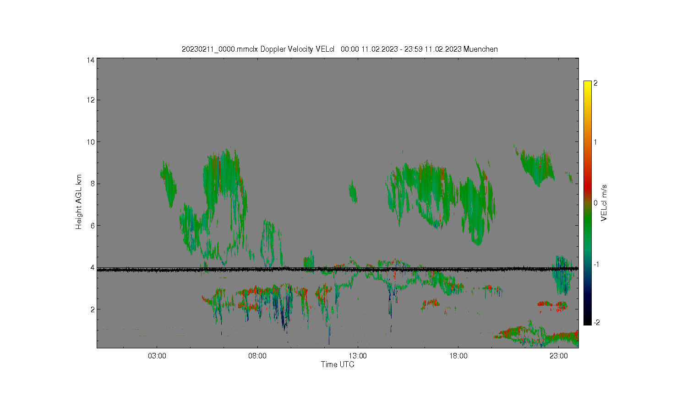Click the 2 km height tick label
687x412 pixels.
[93, 309]
